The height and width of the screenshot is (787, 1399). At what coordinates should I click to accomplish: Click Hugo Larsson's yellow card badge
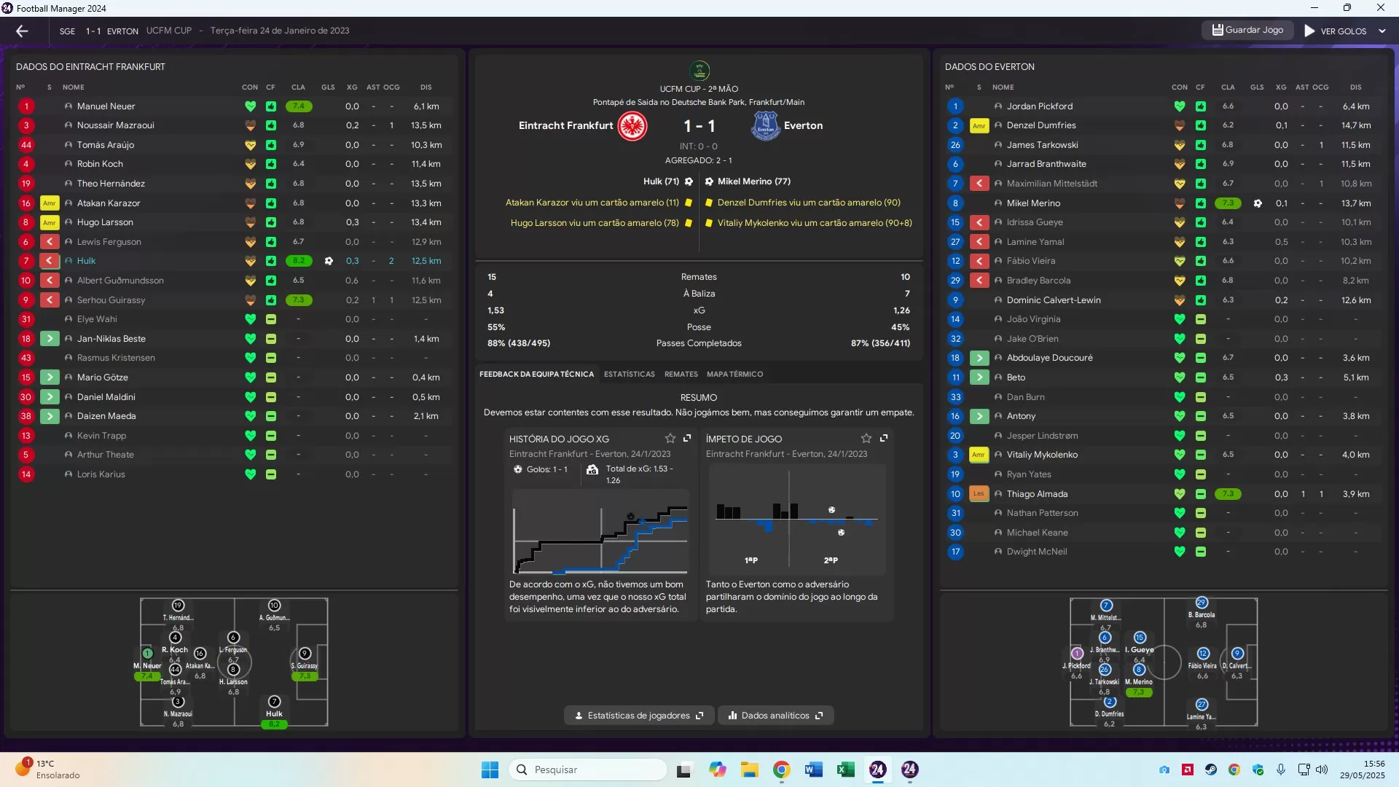tap(49, 222)
